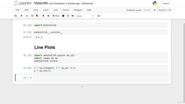Open the View menu
Screen dimensions: 185x104
click(36, 10)
